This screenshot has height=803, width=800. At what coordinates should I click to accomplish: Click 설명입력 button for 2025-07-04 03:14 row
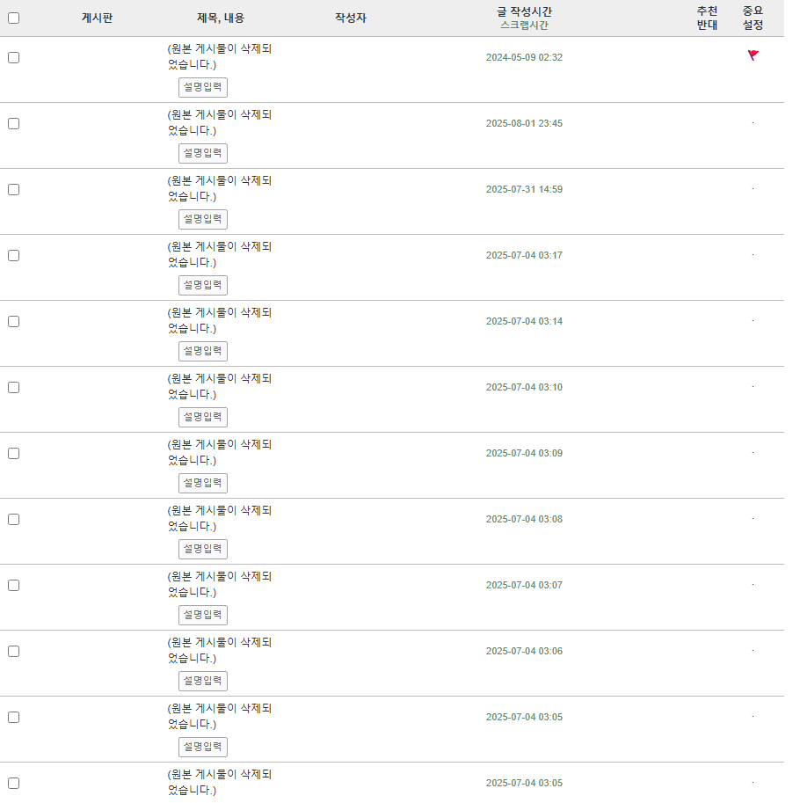(x=203, y=351)
